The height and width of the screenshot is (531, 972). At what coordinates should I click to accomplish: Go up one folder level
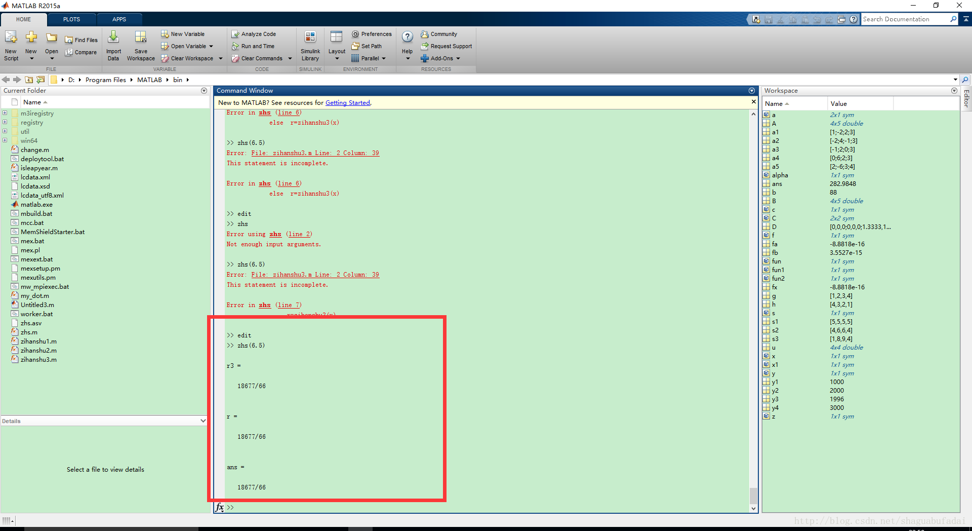29,80
